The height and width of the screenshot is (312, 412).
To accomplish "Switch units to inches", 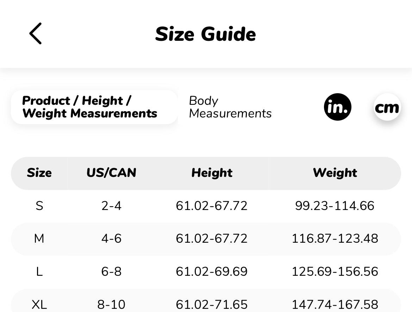I will [x=337, y=107].
